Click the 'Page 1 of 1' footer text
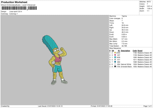153x108 pixels. pyautogui.click(x=148, y=106)
